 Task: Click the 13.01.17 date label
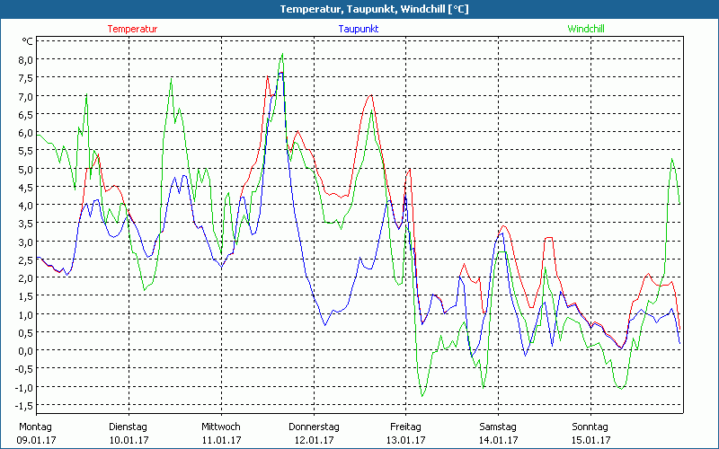[x=405, y=440]
